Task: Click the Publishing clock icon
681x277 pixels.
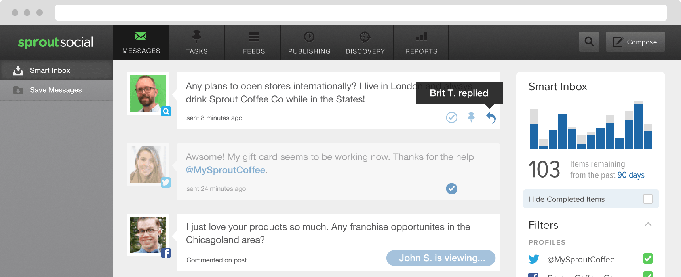Action: (309, 37)
